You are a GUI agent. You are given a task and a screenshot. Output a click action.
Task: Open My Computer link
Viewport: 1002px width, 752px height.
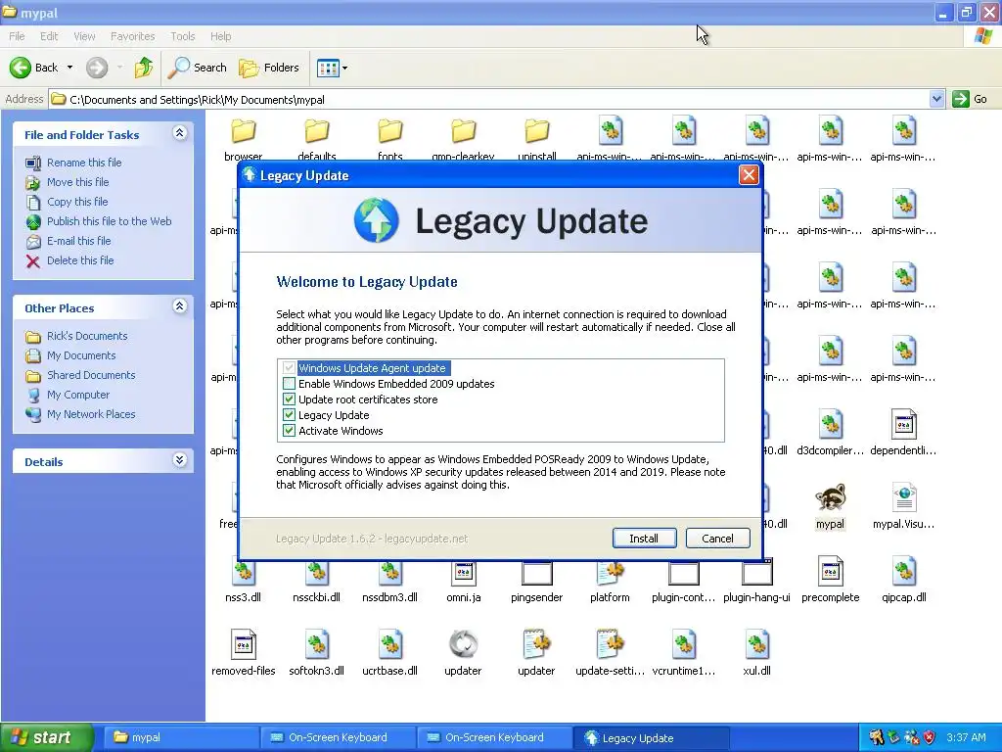tap(78, 395)
